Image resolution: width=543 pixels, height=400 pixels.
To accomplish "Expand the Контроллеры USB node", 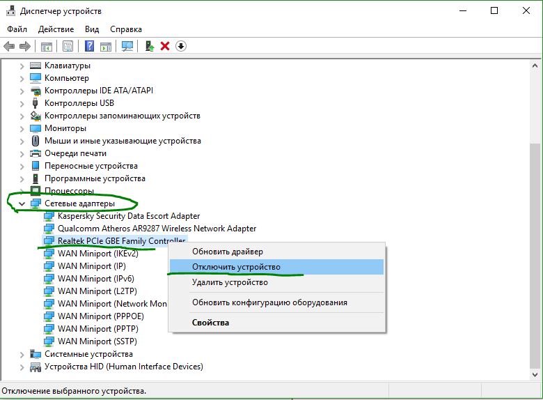I will (22, 103).
